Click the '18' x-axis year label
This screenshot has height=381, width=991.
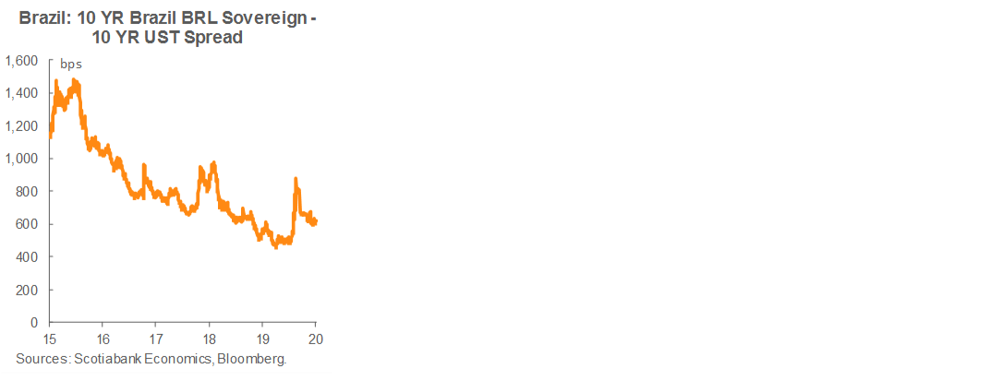[x=210, y=339]
